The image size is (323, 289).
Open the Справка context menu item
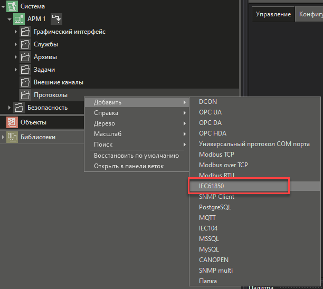pyautogui.click(x=106, y=113)
